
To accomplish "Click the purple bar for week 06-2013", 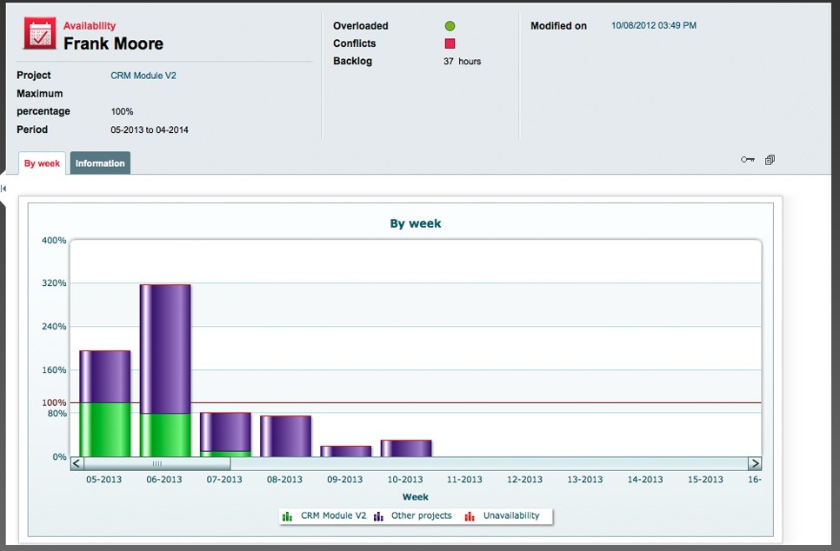I will [164, 348].
